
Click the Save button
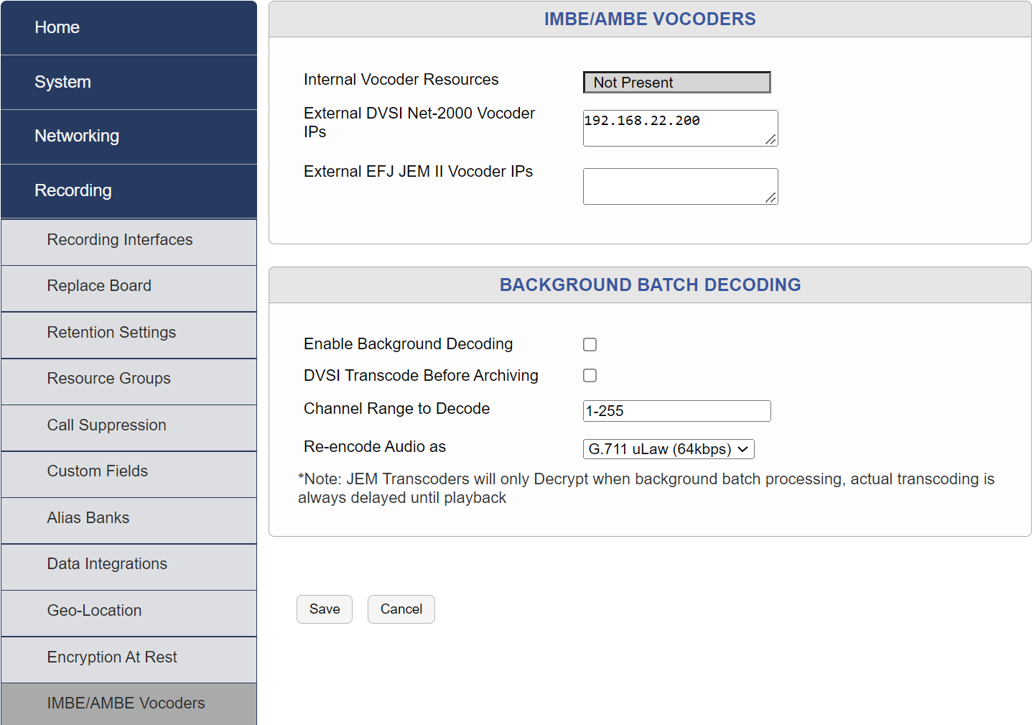pos(324,609)
